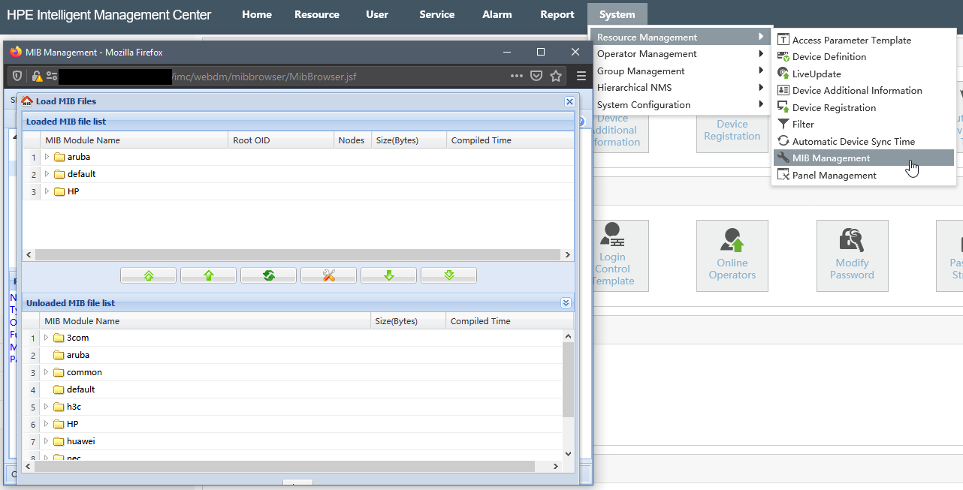Expand the common folder in unloaded list
Image resolution: width=963 pixels, height=490 pixels.
click(x=46, y=372)
